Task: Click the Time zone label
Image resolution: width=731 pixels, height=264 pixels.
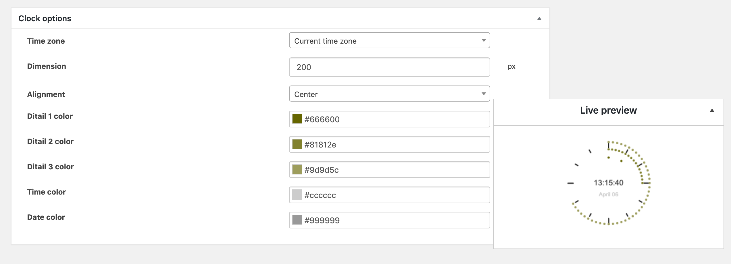Action: coord(46,41)
